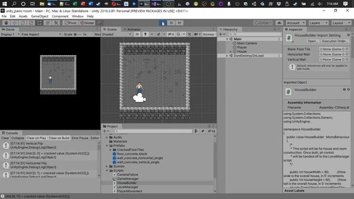Open the Window menu
This screenshot has width=354, height=199.
77,16
